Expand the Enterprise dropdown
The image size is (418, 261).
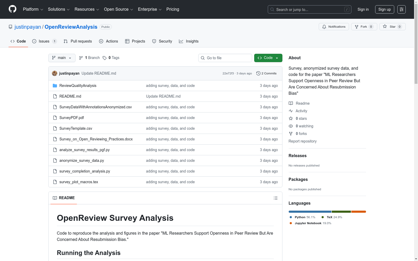(150, 9)
